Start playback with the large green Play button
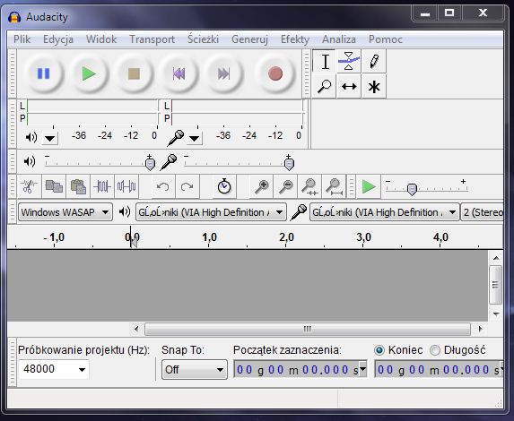514x421 pixels. point(89,73)
